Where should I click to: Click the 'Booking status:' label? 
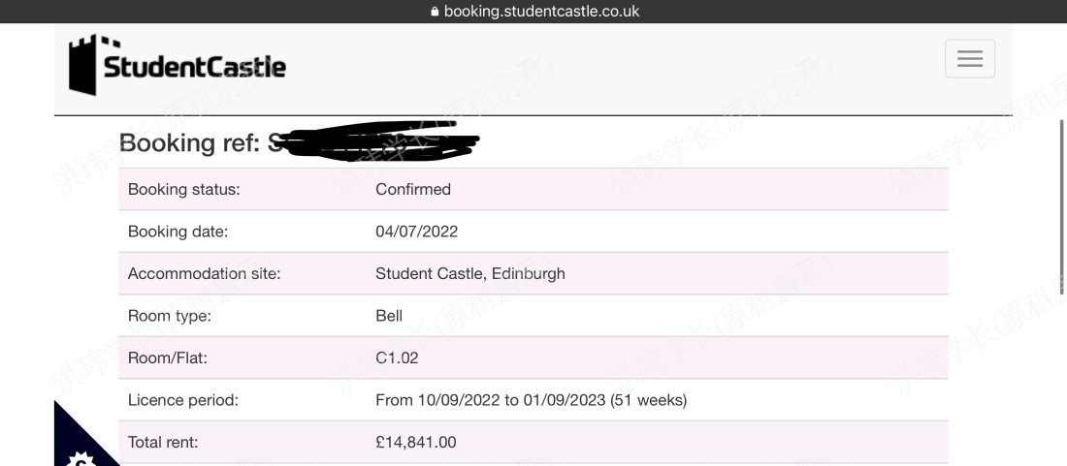pos(183,190)
